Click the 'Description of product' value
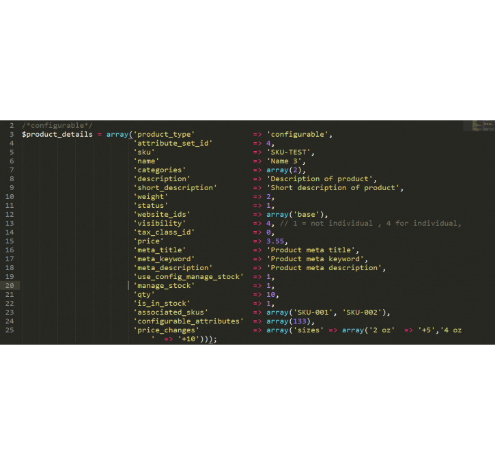The image size is (495, 465). (x=320, y=178)
